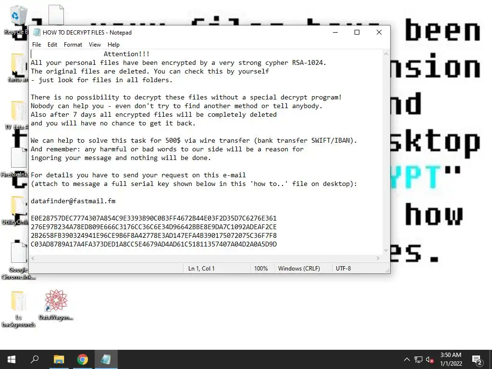Open the File menu in Notepad

pos(37,45)
